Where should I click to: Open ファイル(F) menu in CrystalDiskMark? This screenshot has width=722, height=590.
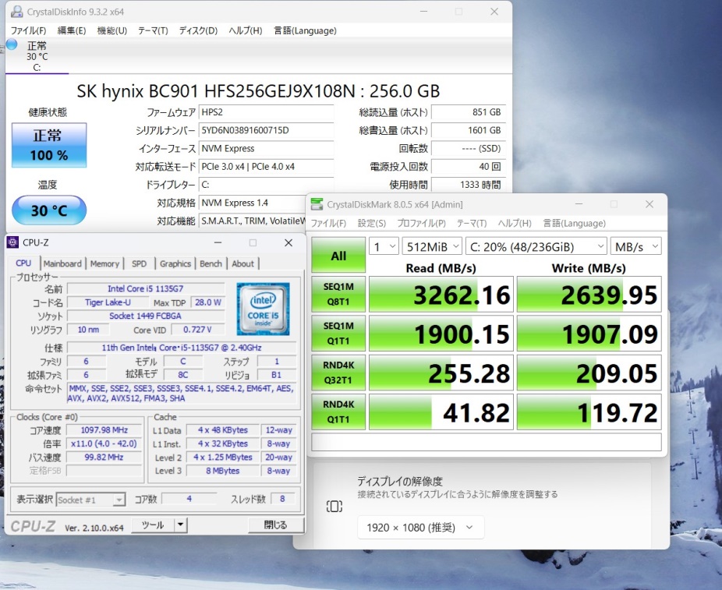tap(328, 223)
